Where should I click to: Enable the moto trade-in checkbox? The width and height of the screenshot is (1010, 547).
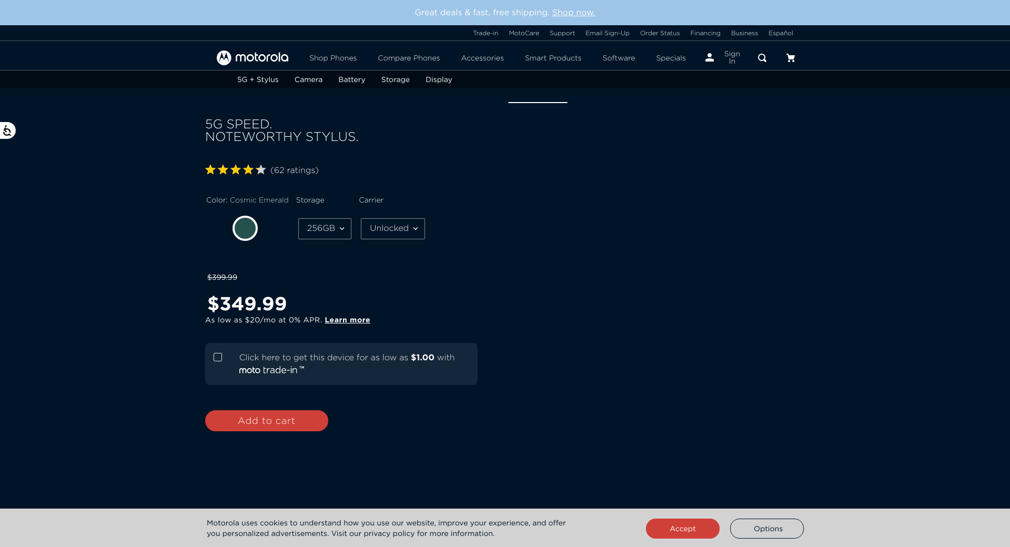218,357
